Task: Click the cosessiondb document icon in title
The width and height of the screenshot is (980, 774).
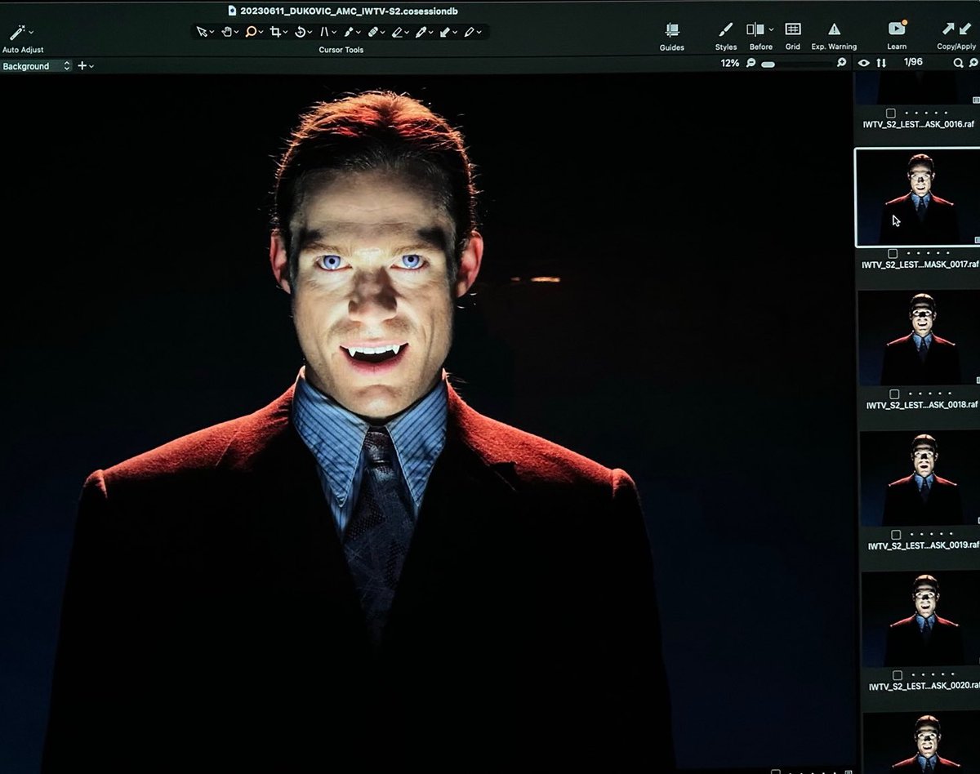Action: [x=232, y=11]
